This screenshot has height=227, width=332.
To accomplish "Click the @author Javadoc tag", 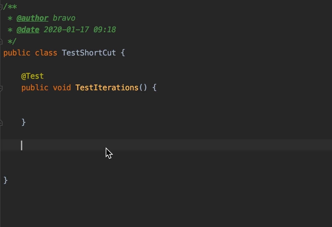I will tap(32, 18).
